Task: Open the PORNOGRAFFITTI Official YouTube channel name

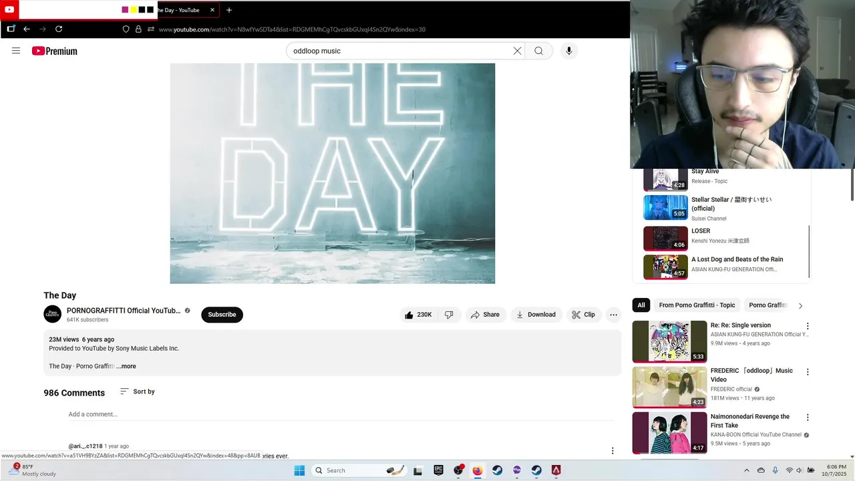Action: (x=124, y=311)
